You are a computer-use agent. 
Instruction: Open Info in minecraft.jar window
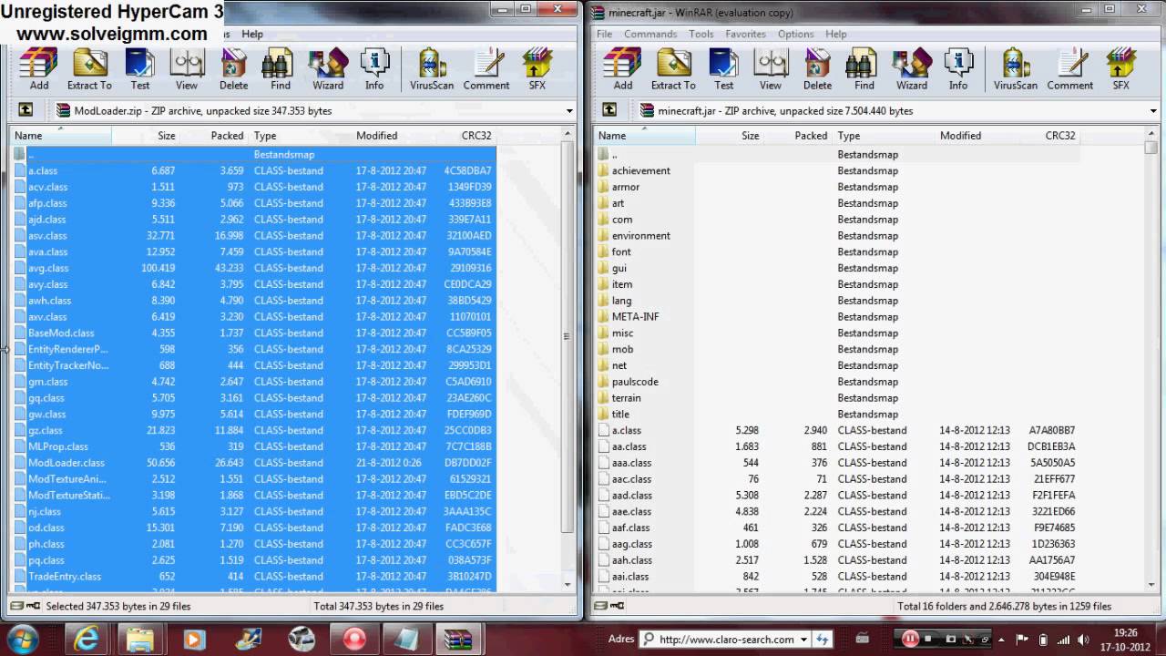coord(958,69)
